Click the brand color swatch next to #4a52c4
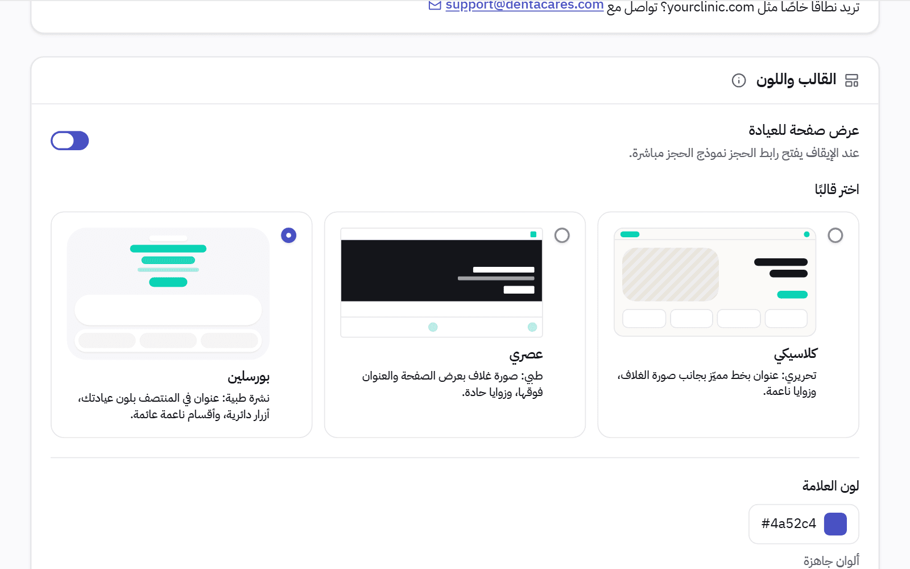Image resolution: width=910 pixels, height=569 pixels. pyautogui.click(x=835, y=524)
